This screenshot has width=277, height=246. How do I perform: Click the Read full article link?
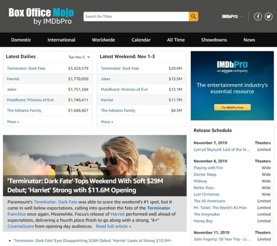click(x=114, y=226)
